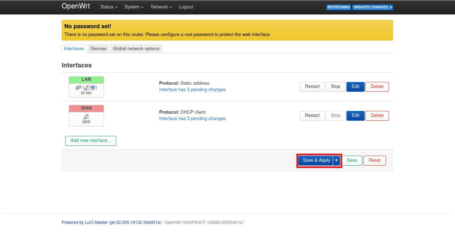The width and height of the screenshot is (455, 232).
Task: Open the System menu
Action: [x=134, y=7]
